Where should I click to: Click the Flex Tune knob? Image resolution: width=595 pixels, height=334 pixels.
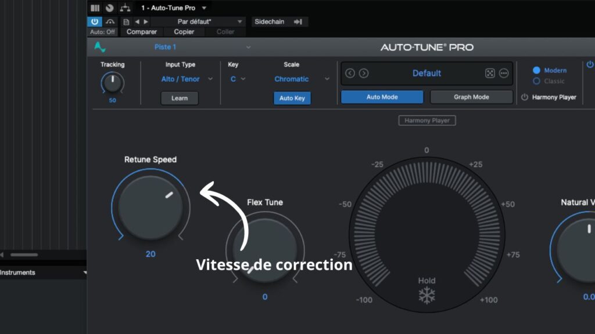click(x=265, y=251)
